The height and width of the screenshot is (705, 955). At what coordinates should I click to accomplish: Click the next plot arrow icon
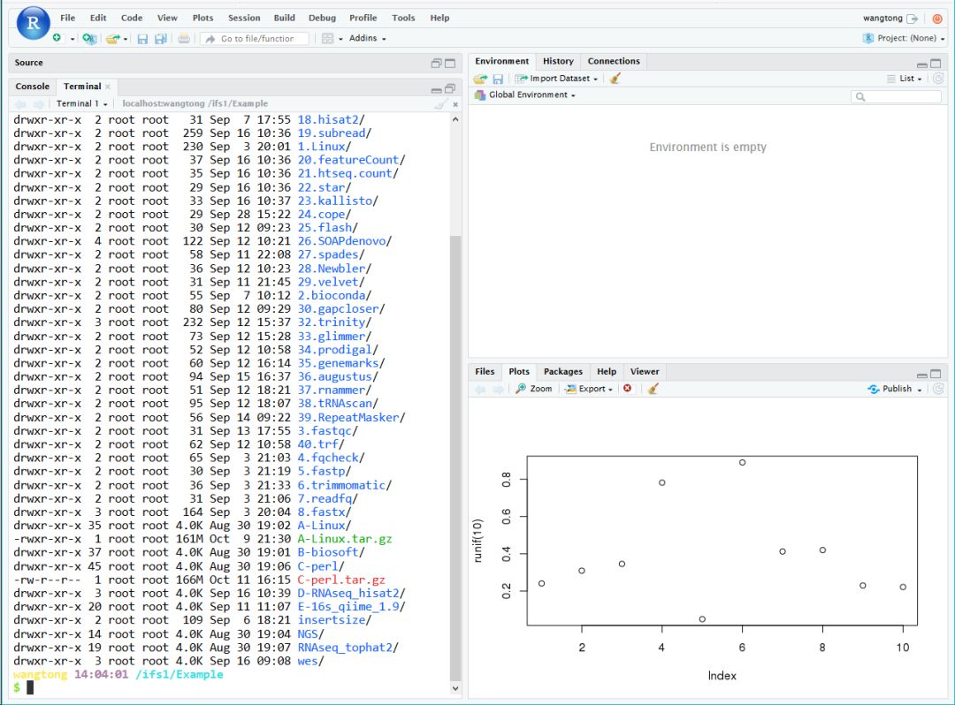tap(498, 389)
